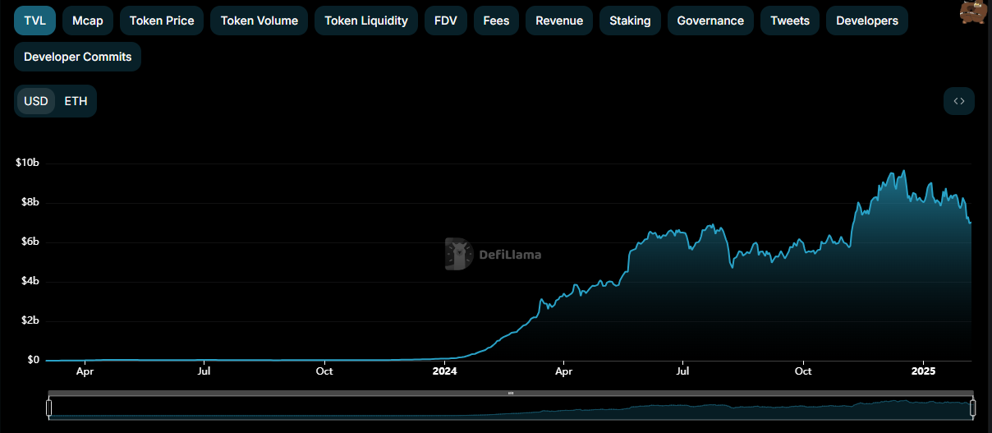Viewport: 992px width, 433px height.
Task: Turn on the FDV metric
Action: click(x=446, y=21)
